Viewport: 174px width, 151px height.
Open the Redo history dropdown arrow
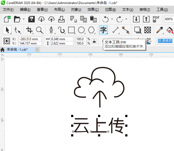coord(126,19)
